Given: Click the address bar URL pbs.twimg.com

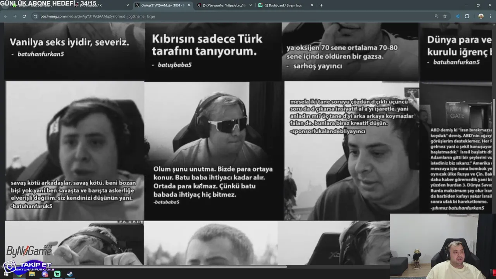Looking at the screenshot, I should tap(98, 16).
